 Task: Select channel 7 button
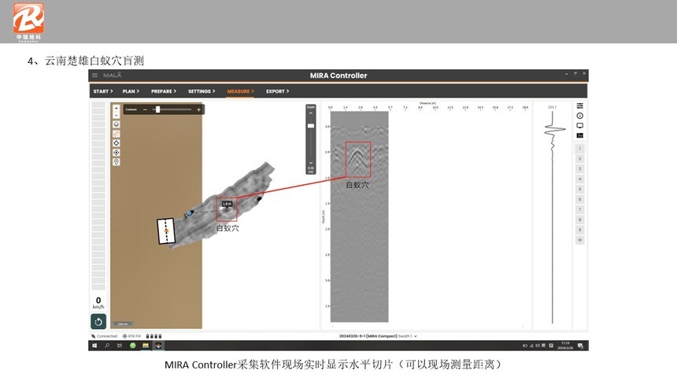tap(580, 209)
